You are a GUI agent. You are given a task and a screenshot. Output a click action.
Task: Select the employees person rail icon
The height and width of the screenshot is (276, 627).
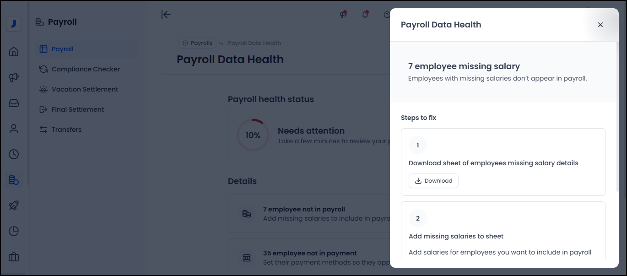(14, 129)
